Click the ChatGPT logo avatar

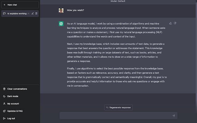pos(61,24)
